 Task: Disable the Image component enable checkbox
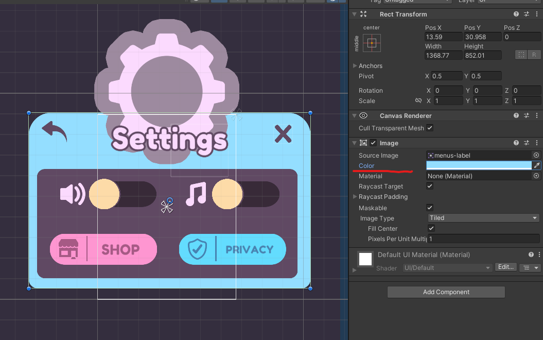click(373, 143)
